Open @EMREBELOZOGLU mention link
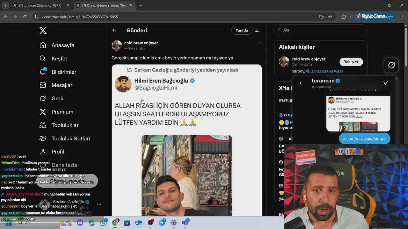 [324, 71]
